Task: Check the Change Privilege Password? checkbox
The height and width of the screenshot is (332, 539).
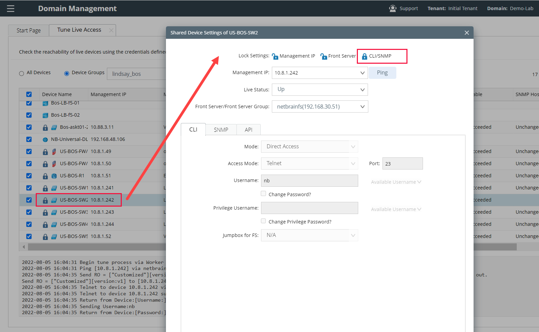Action: [263, 221]
